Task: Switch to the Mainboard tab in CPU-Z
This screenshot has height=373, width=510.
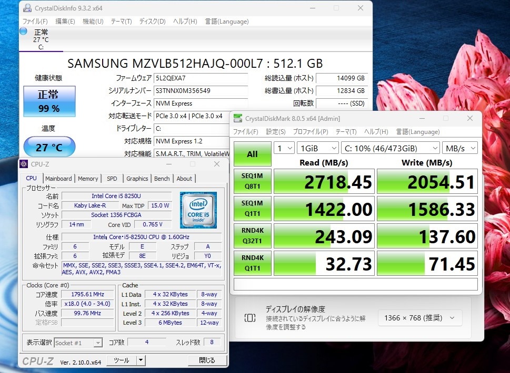Action: tap(58, 179)
